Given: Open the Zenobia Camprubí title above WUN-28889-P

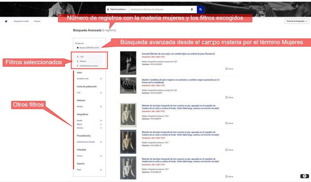Looking at the screenshot, I should click(180, 107).
